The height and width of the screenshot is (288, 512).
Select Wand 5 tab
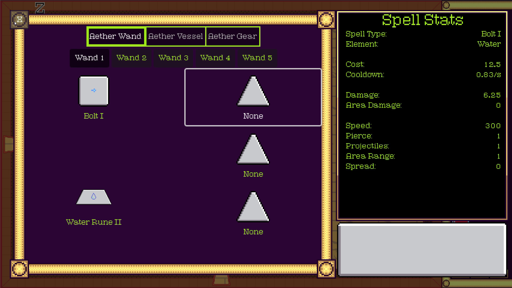256,57
